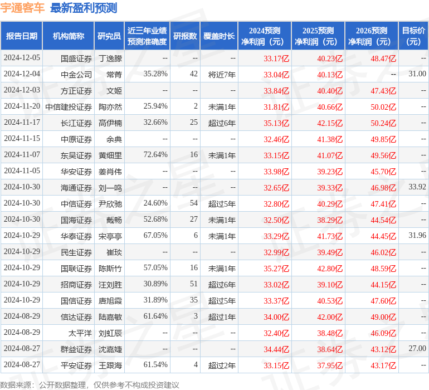The image size is (429, 390).
Task: Click the 2026预测净利润 header
Action: point(372,36)
